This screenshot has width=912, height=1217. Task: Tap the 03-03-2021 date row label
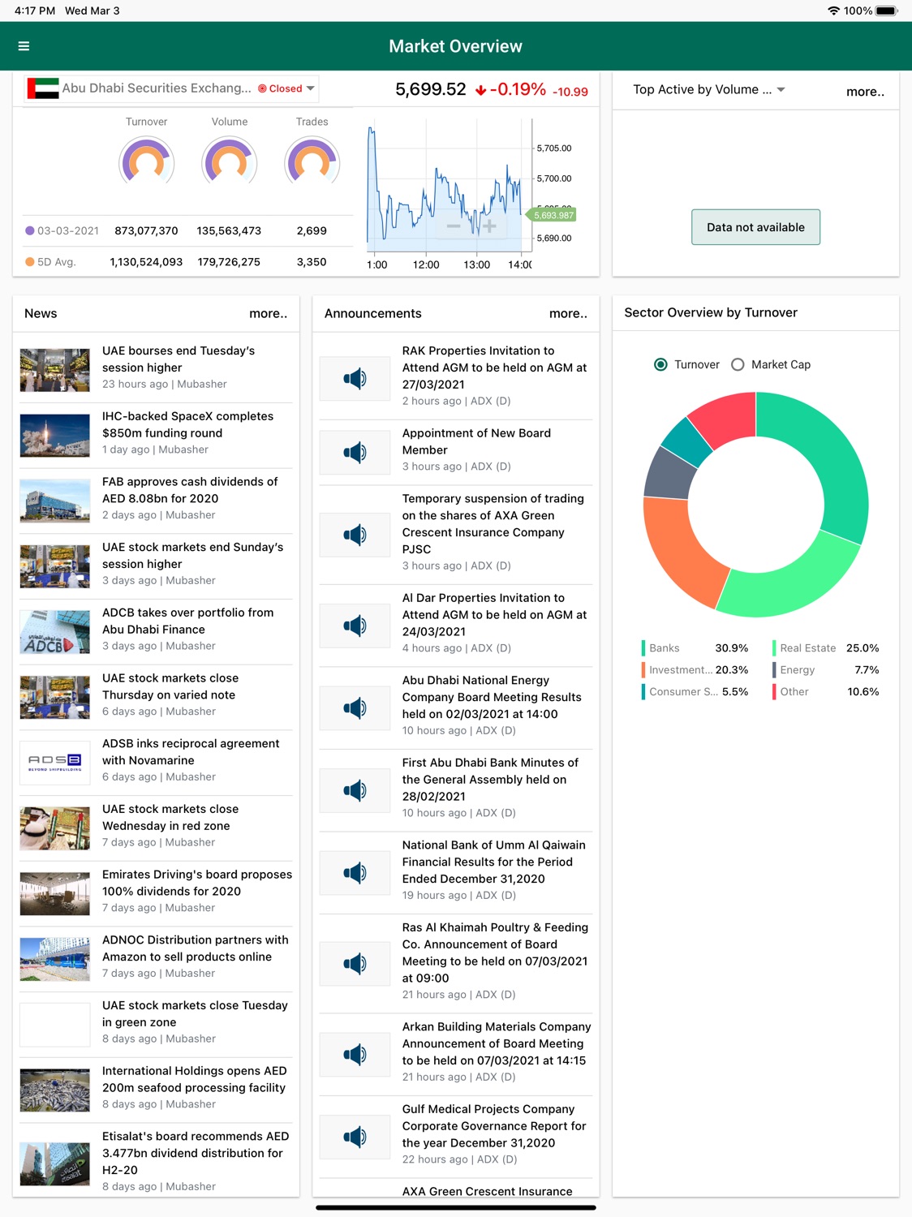(62, 230)
